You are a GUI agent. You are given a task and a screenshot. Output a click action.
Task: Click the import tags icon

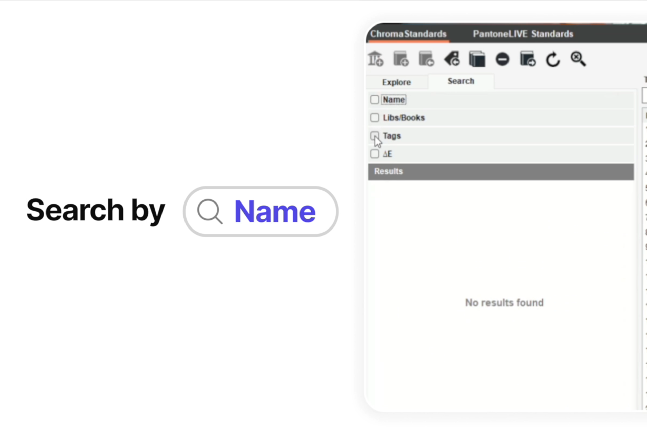point(452,59)
